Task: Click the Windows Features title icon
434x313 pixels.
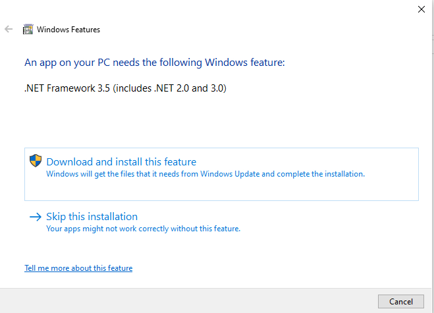Action: pos(28,29)
